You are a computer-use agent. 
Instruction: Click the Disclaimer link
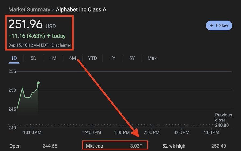coord(61,45)
